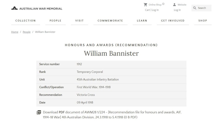Go to the Learn section

point(142,21)
